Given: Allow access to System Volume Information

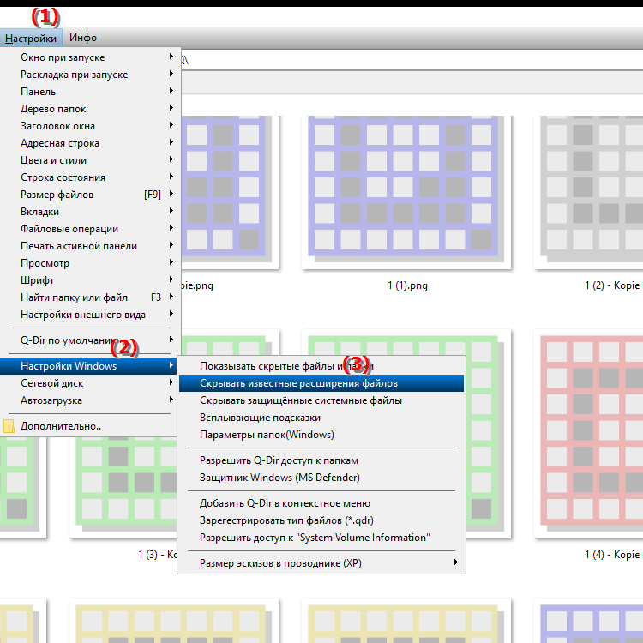Looking at the screenshot, I should click(321, 538).
